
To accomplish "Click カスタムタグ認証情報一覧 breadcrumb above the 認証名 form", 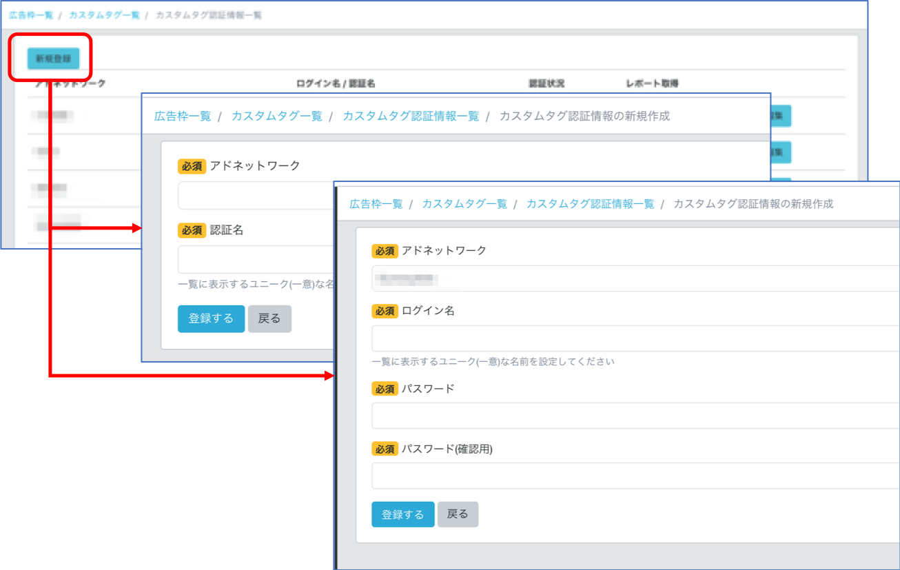I will tap(410, 116).
